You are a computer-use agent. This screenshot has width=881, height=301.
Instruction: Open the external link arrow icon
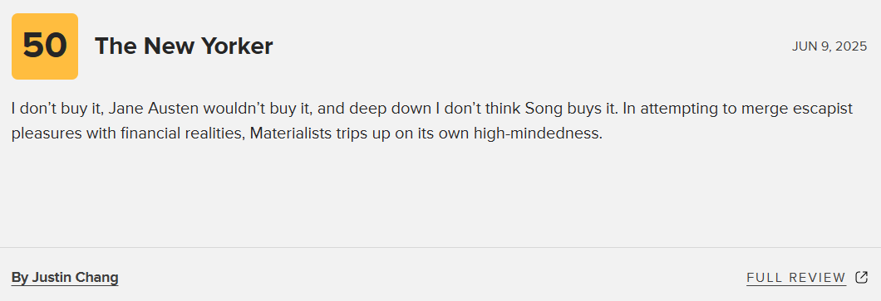tap(861, 277)
